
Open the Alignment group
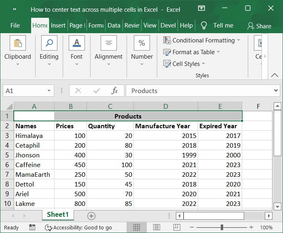(x=108, y=44)
